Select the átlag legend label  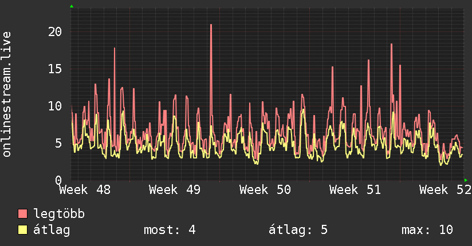52,230
